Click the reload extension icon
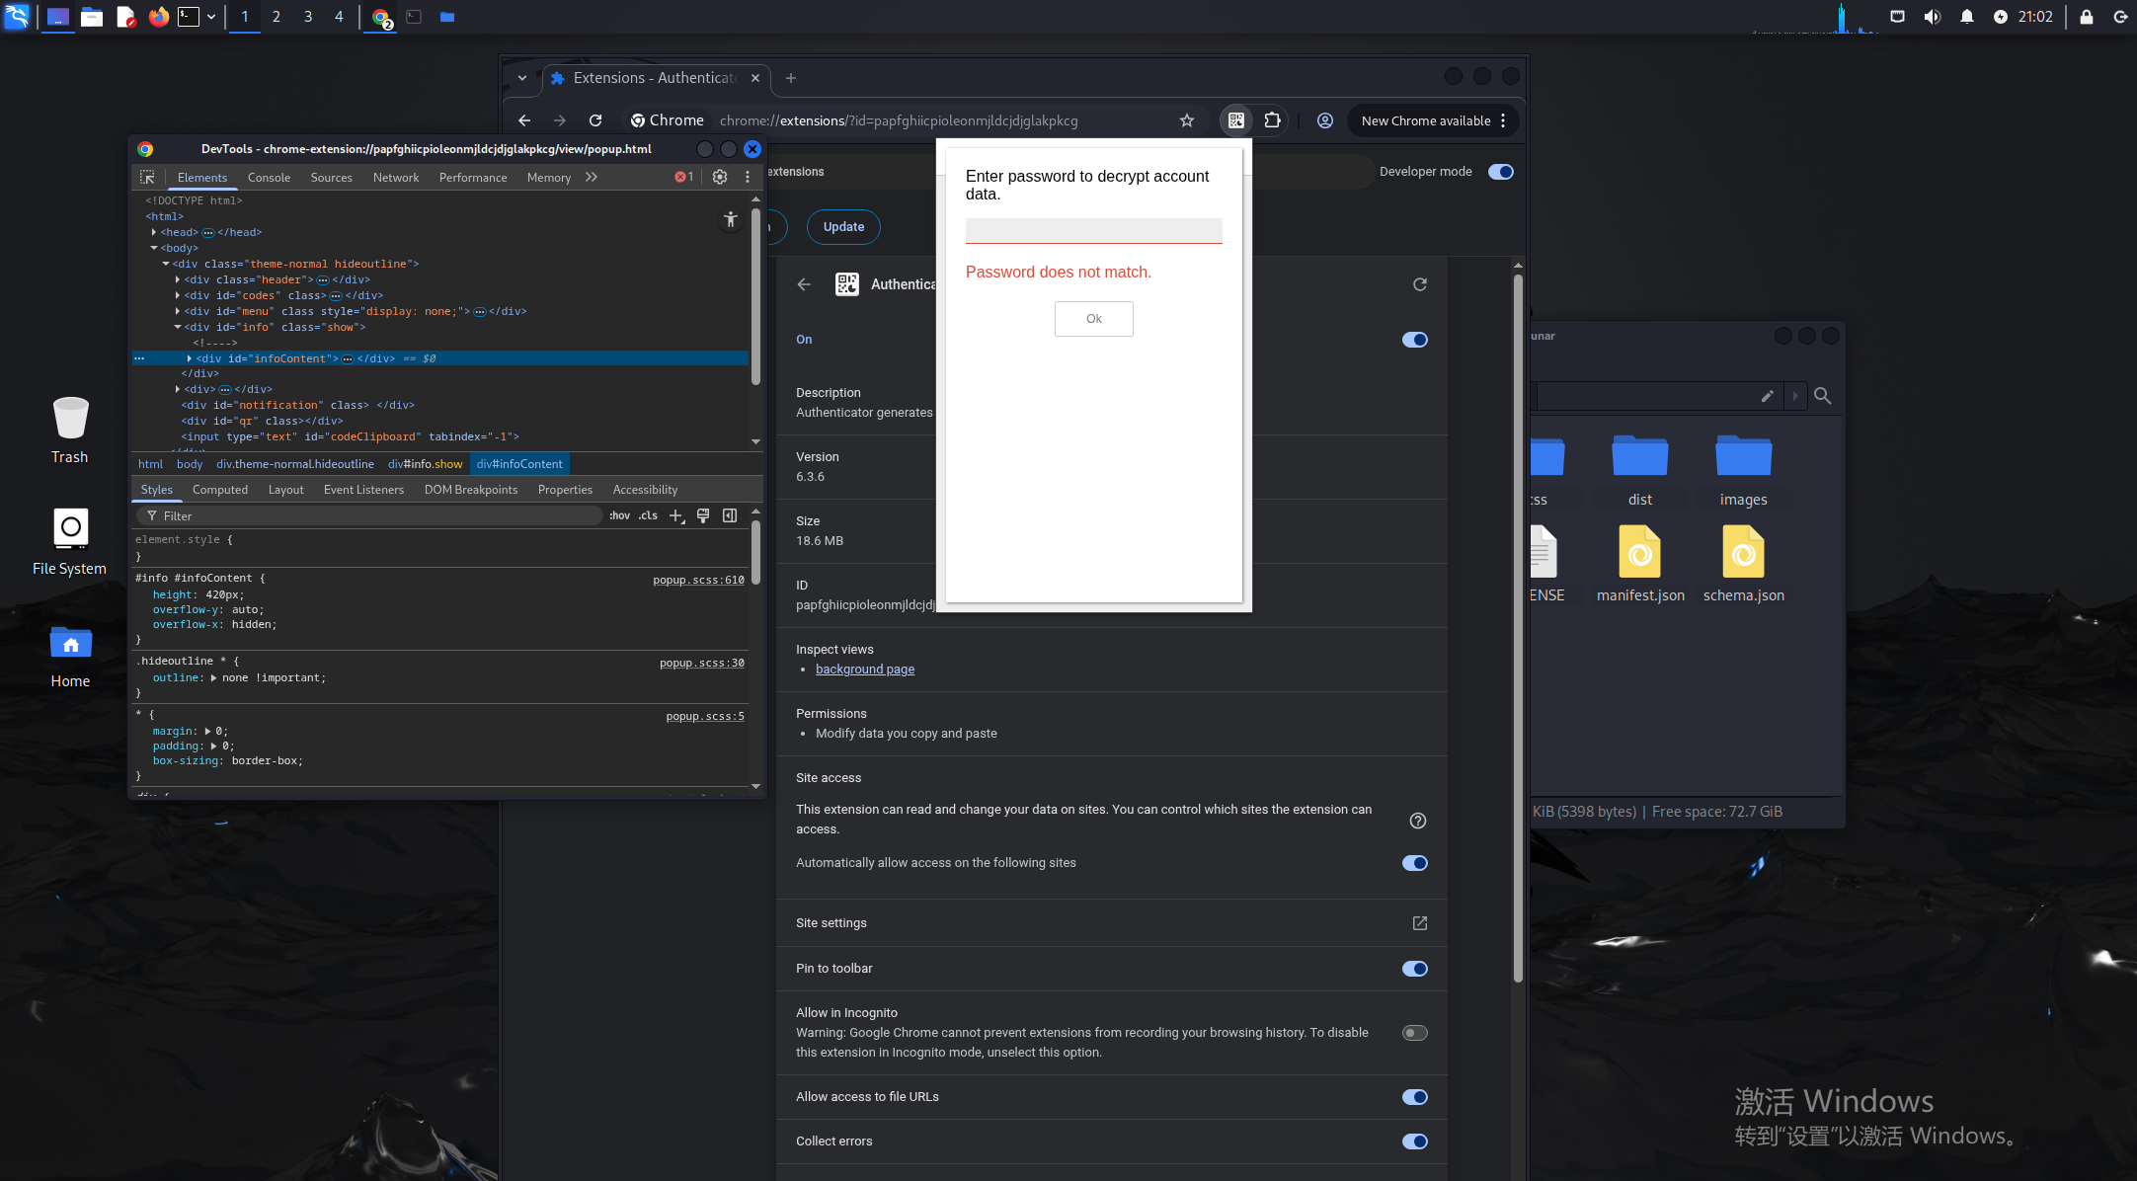Image resolution: width=2137 pixels, height=1181 pixels. [1419, 284]
